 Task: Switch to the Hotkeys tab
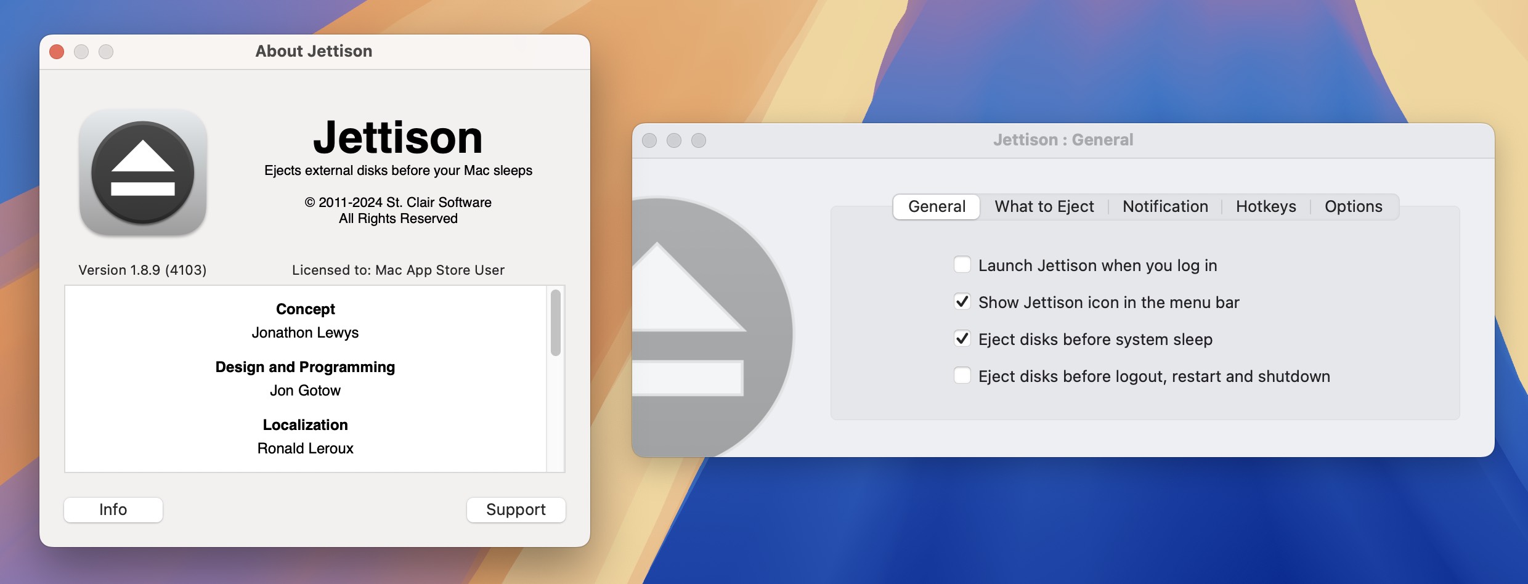[x=1266, y=206]
